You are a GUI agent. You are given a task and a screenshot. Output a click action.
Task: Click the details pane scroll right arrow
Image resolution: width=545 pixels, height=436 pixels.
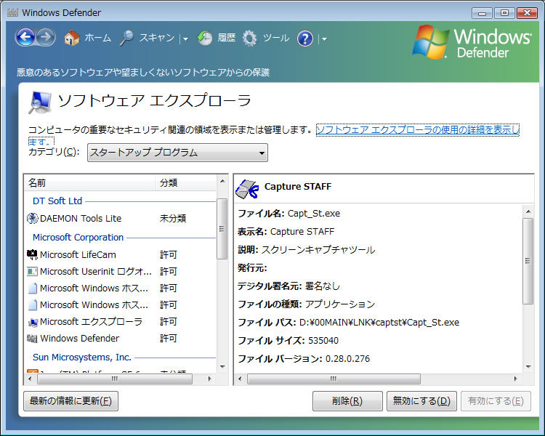tap(515, 379)
